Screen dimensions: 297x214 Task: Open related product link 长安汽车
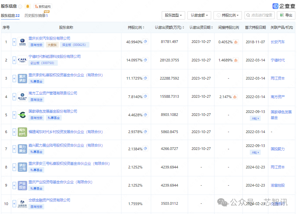(x=278, y=42)
